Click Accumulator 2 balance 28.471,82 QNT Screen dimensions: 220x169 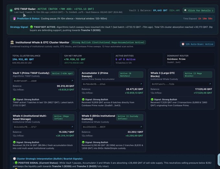pos(135,89)
